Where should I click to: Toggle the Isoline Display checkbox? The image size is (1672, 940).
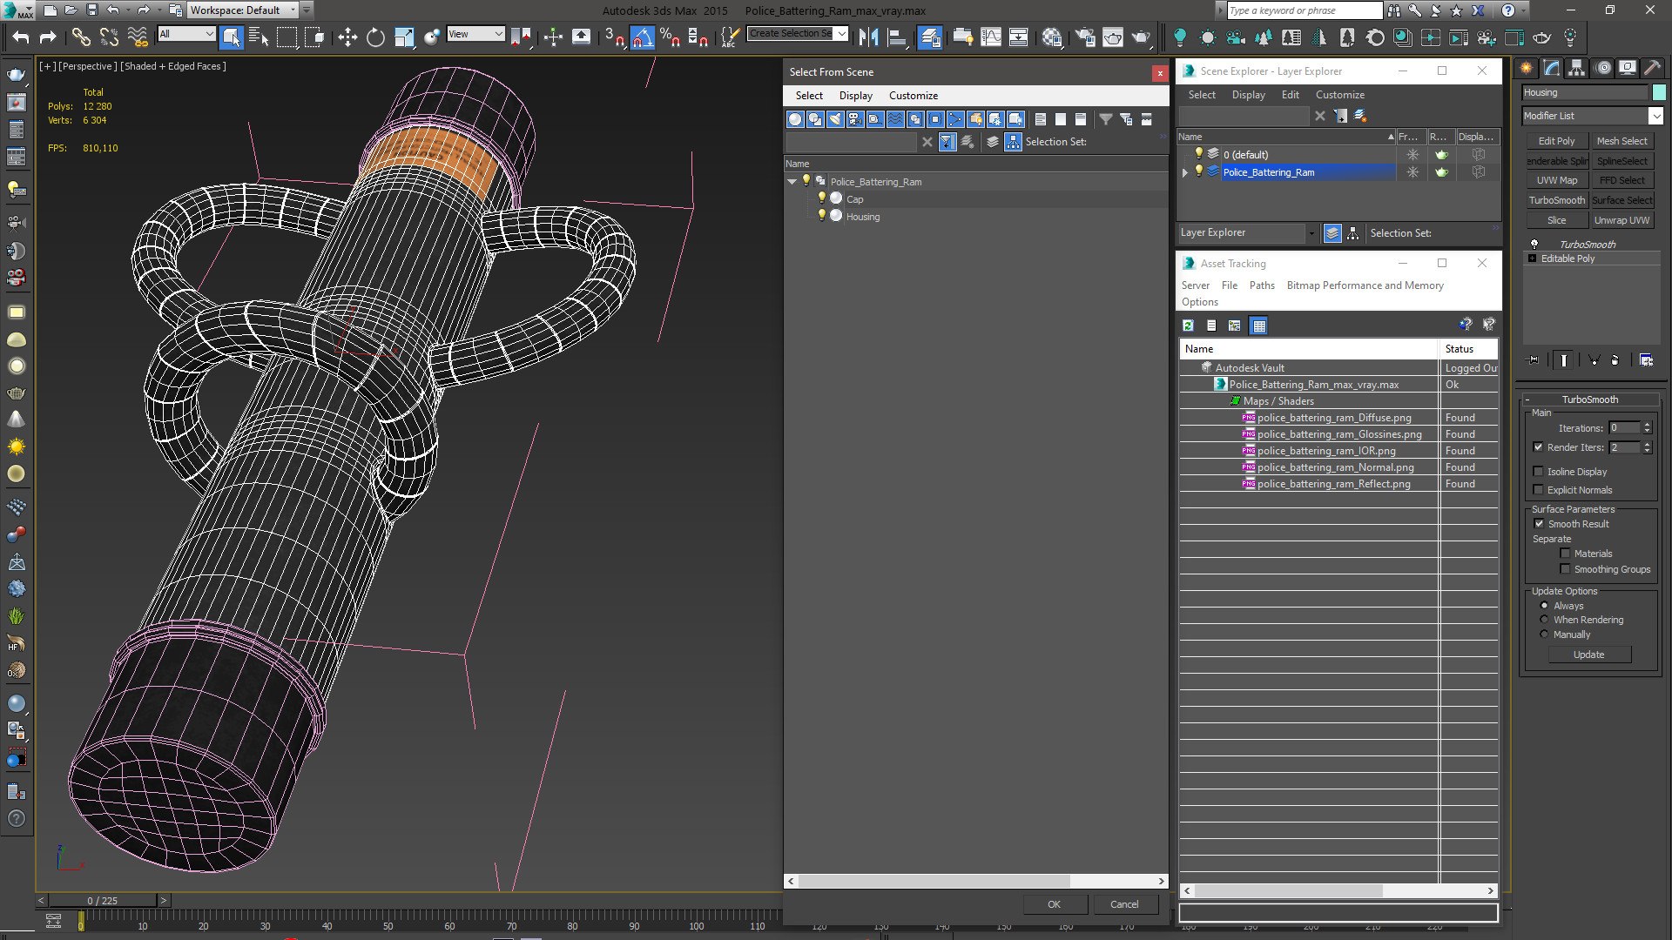[1539, 472]
